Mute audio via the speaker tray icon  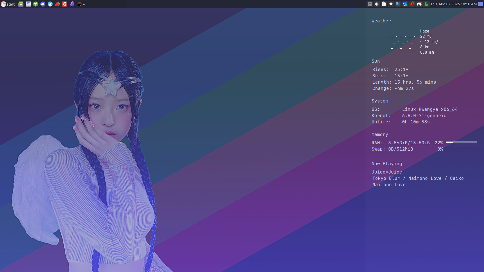pyautogui.click(x=376, y=4)
